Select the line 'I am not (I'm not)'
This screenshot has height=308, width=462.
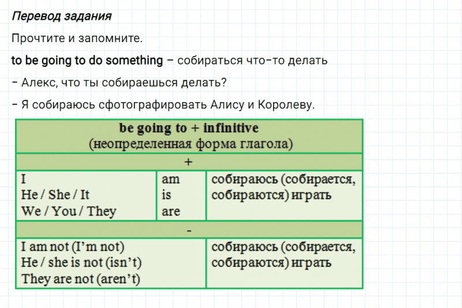pos(73,247)
